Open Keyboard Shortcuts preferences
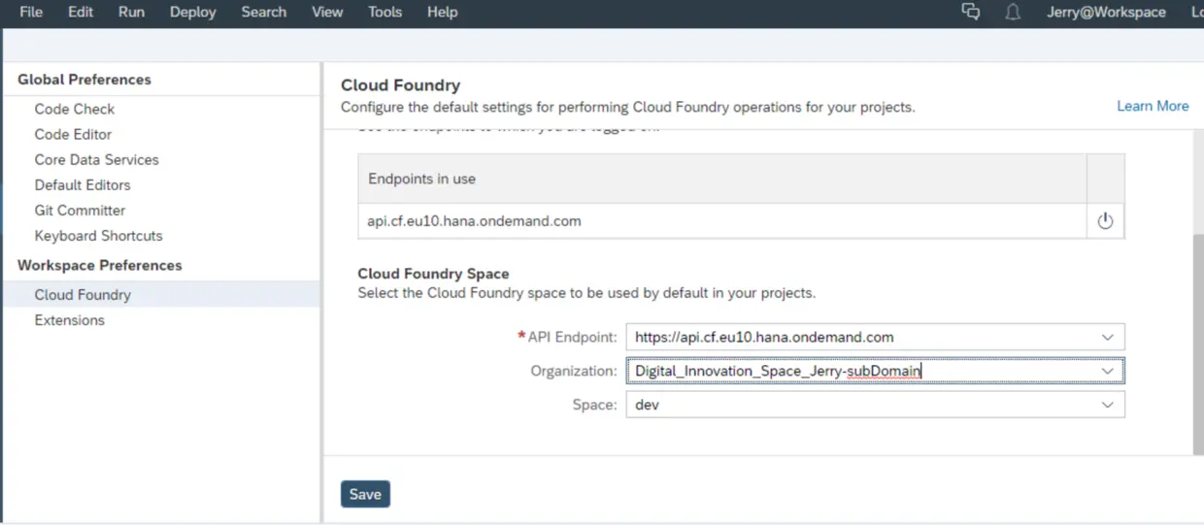The image size is (1204, 525). click(98, 236)
